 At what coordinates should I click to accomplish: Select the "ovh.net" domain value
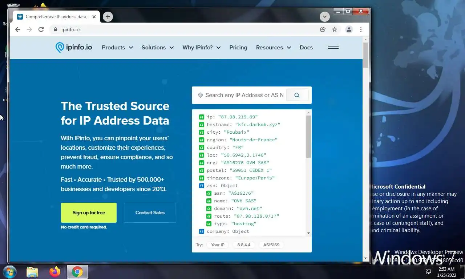(250, 209)
